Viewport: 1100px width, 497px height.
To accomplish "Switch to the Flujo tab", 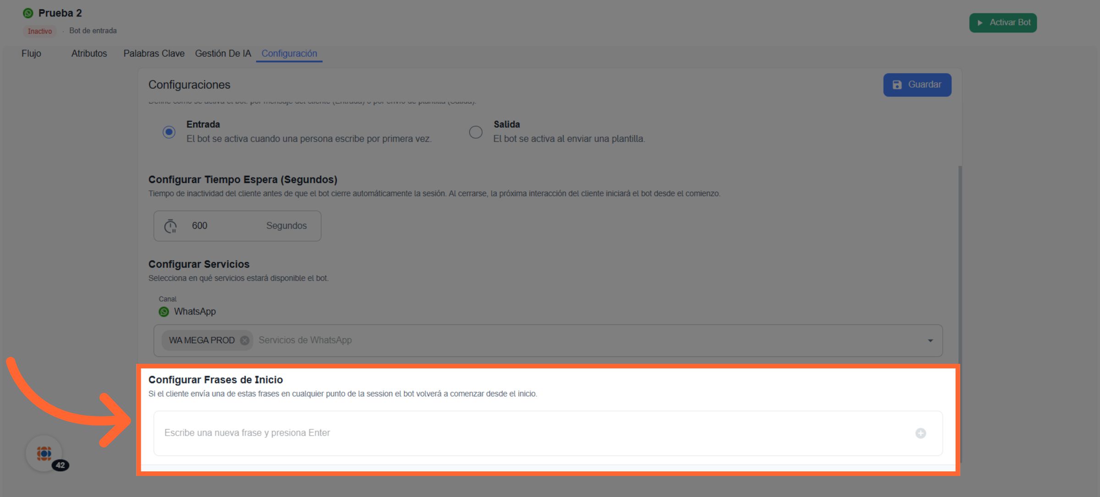I will pyautogui.click(x=31, y=54).
